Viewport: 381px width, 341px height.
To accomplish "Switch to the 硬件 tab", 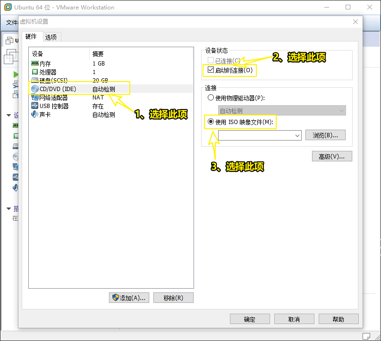I will click(31, 37).
